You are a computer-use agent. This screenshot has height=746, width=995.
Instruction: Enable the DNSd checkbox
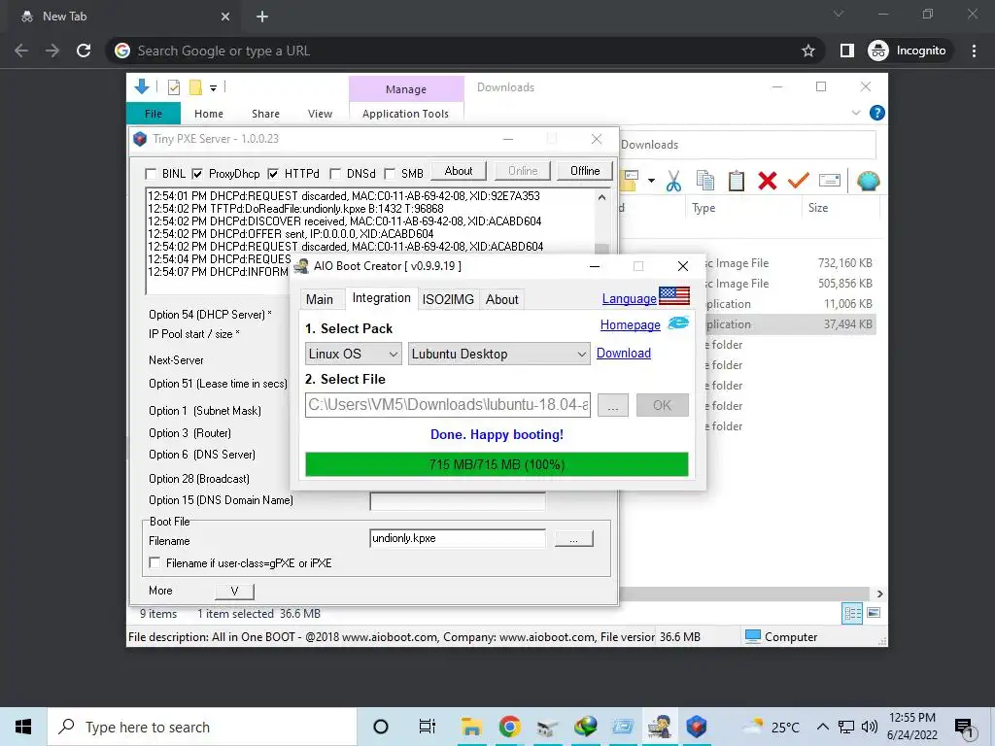point(335,174)
